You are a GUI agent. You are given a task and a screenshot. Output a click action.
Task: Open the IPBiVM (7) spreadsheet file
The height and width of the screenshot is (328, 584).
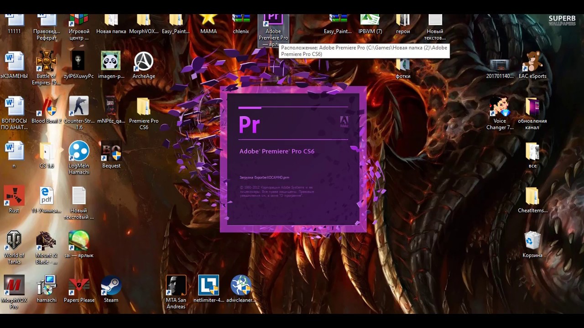[370, 23]
